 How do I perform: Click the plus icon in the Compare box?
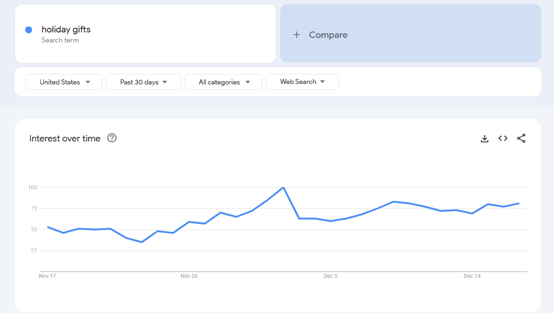click(x=297, y=34)
